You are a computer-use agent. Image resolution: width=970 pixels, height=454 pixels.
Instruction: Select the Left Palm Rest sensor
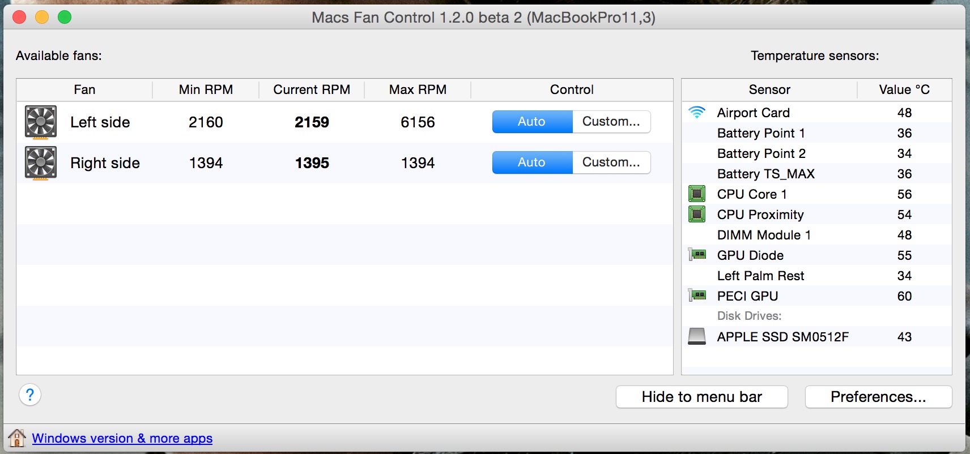tap(760, 276)
